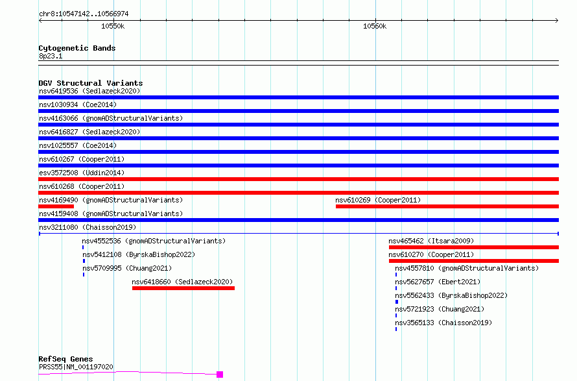
Task: Click nsv6416827 (Sedlazeck2020) label
Action: [x=89, y=132]
